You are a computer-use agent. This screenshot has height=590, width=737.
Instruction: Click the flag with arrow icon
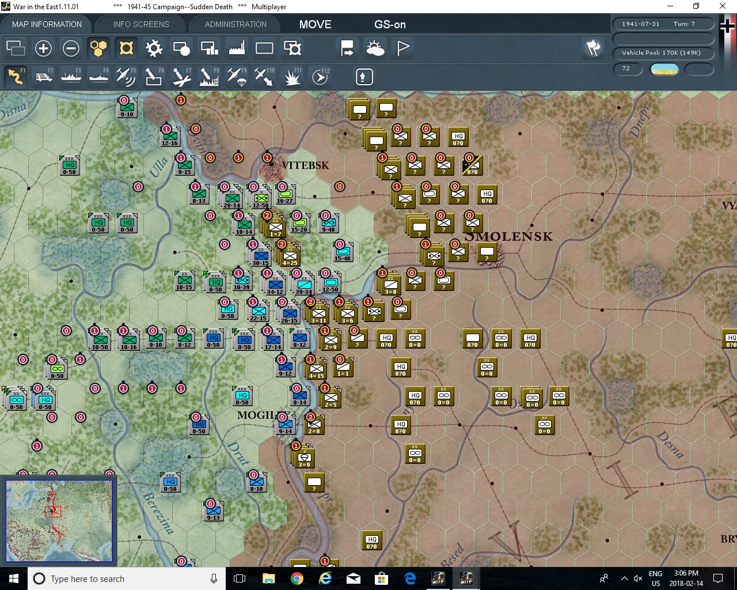(x=347, y=48)
